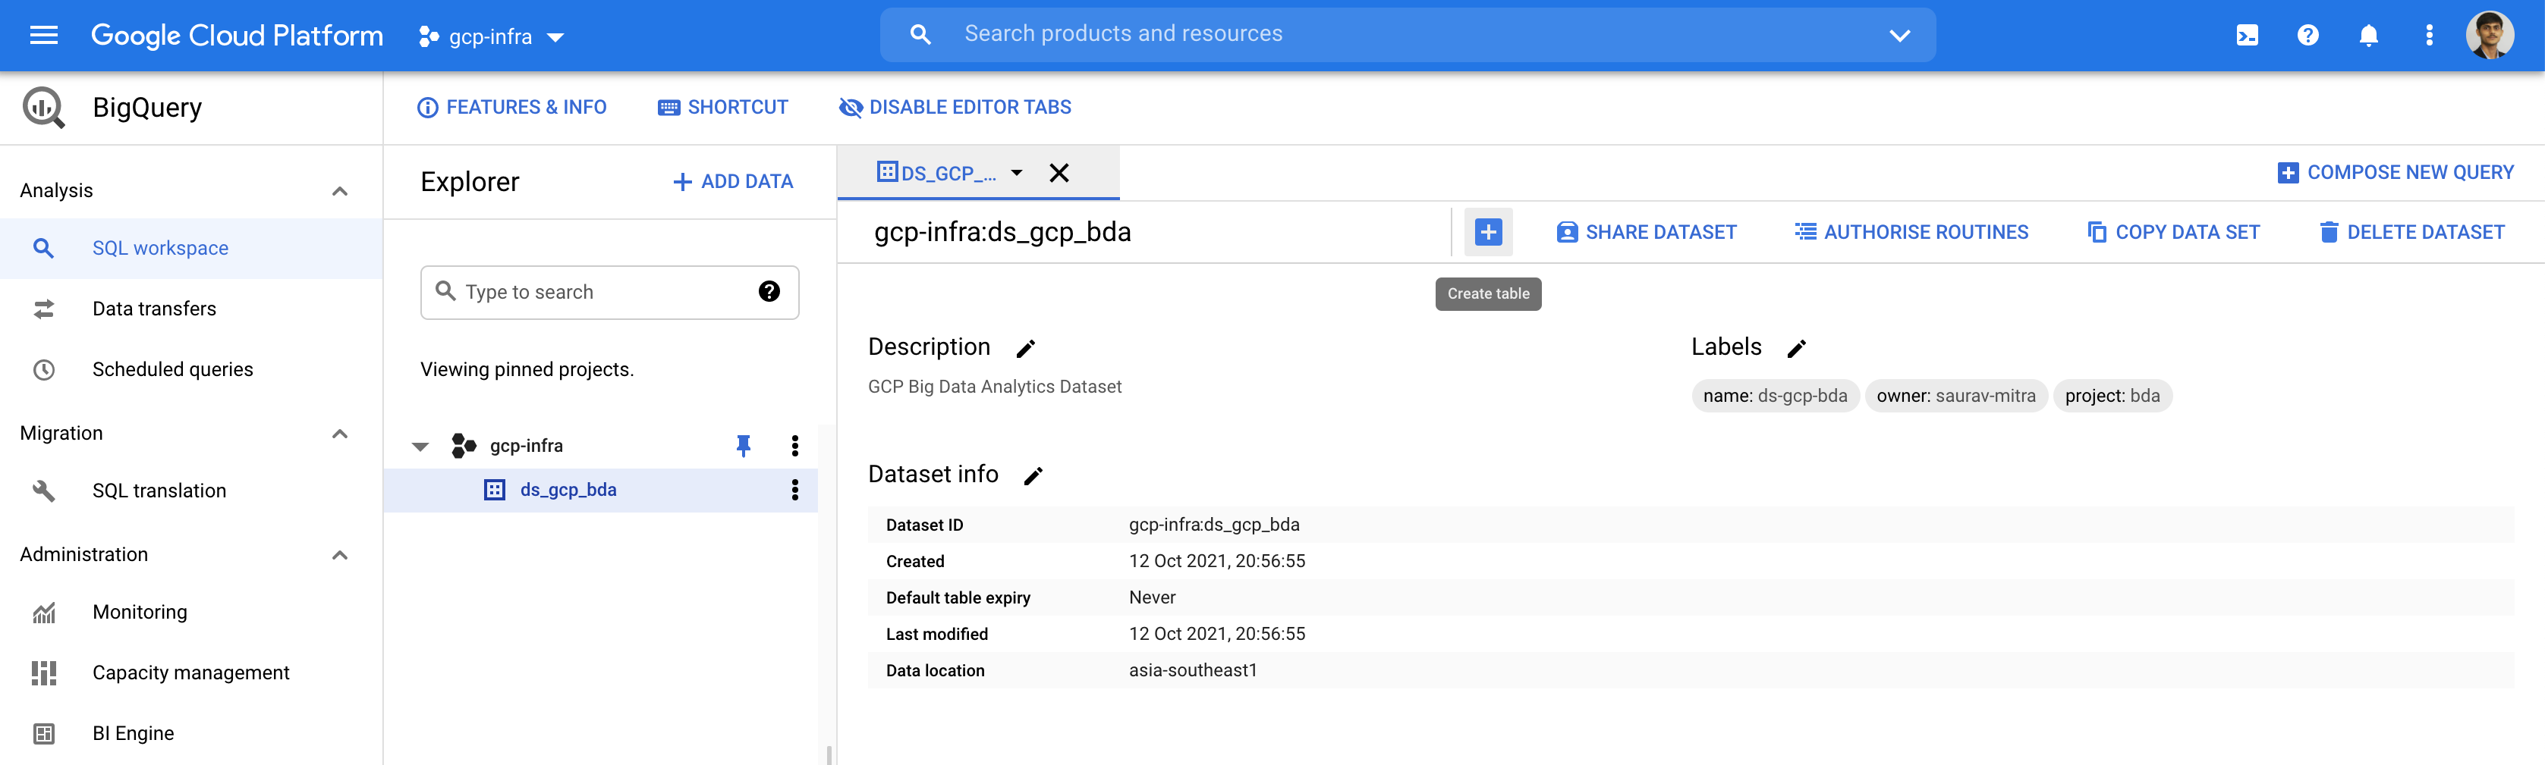Click the BigQuery logo icon
The image size is (2545, 765).
[43, 107]
